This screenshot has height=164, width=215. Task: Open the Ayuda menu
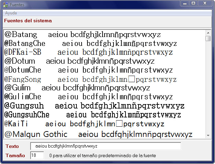[x=11, y=13]
